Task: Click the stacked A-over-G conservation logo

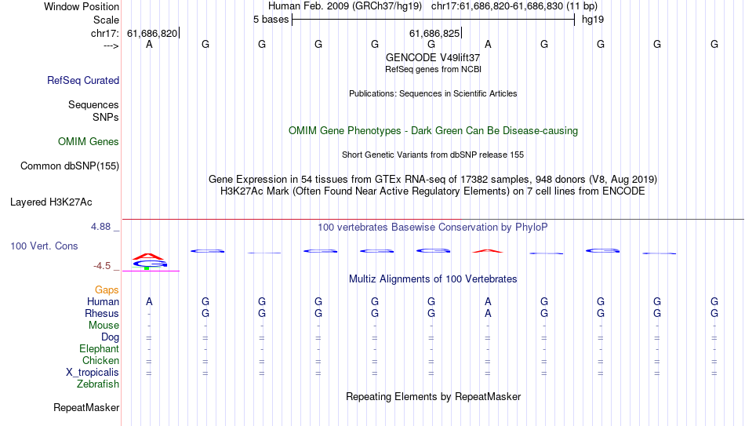Action: point(149,261)
